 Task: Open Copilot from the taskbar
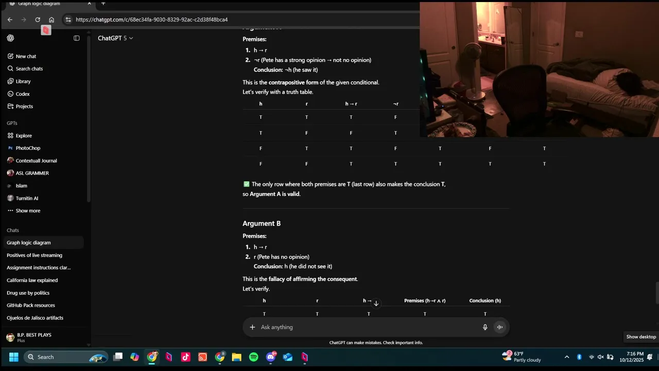[x=135, y=357]
